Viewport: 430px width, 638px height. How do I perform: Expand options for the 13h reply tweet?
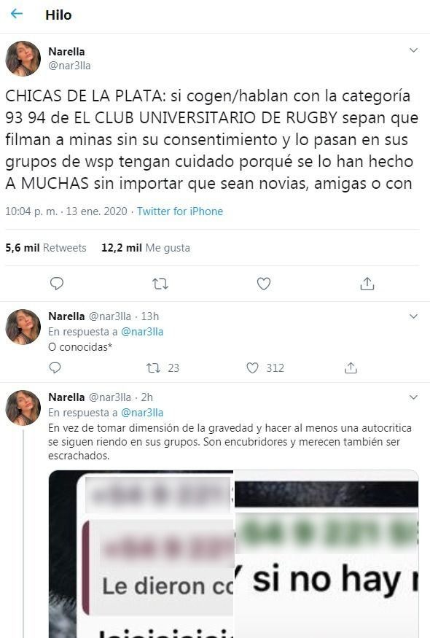tap(413, 316)
